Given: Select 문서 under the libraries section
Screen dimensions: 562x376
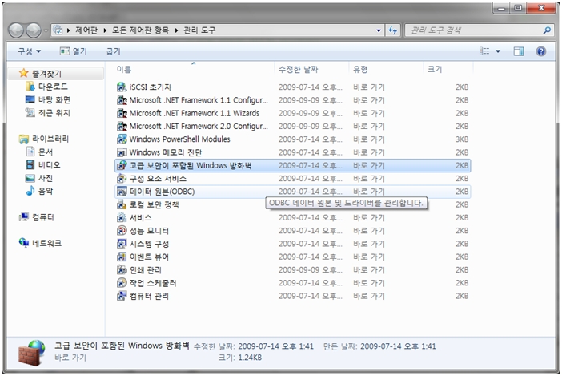Looking at the screenshot, I should (x=46, y=152).
